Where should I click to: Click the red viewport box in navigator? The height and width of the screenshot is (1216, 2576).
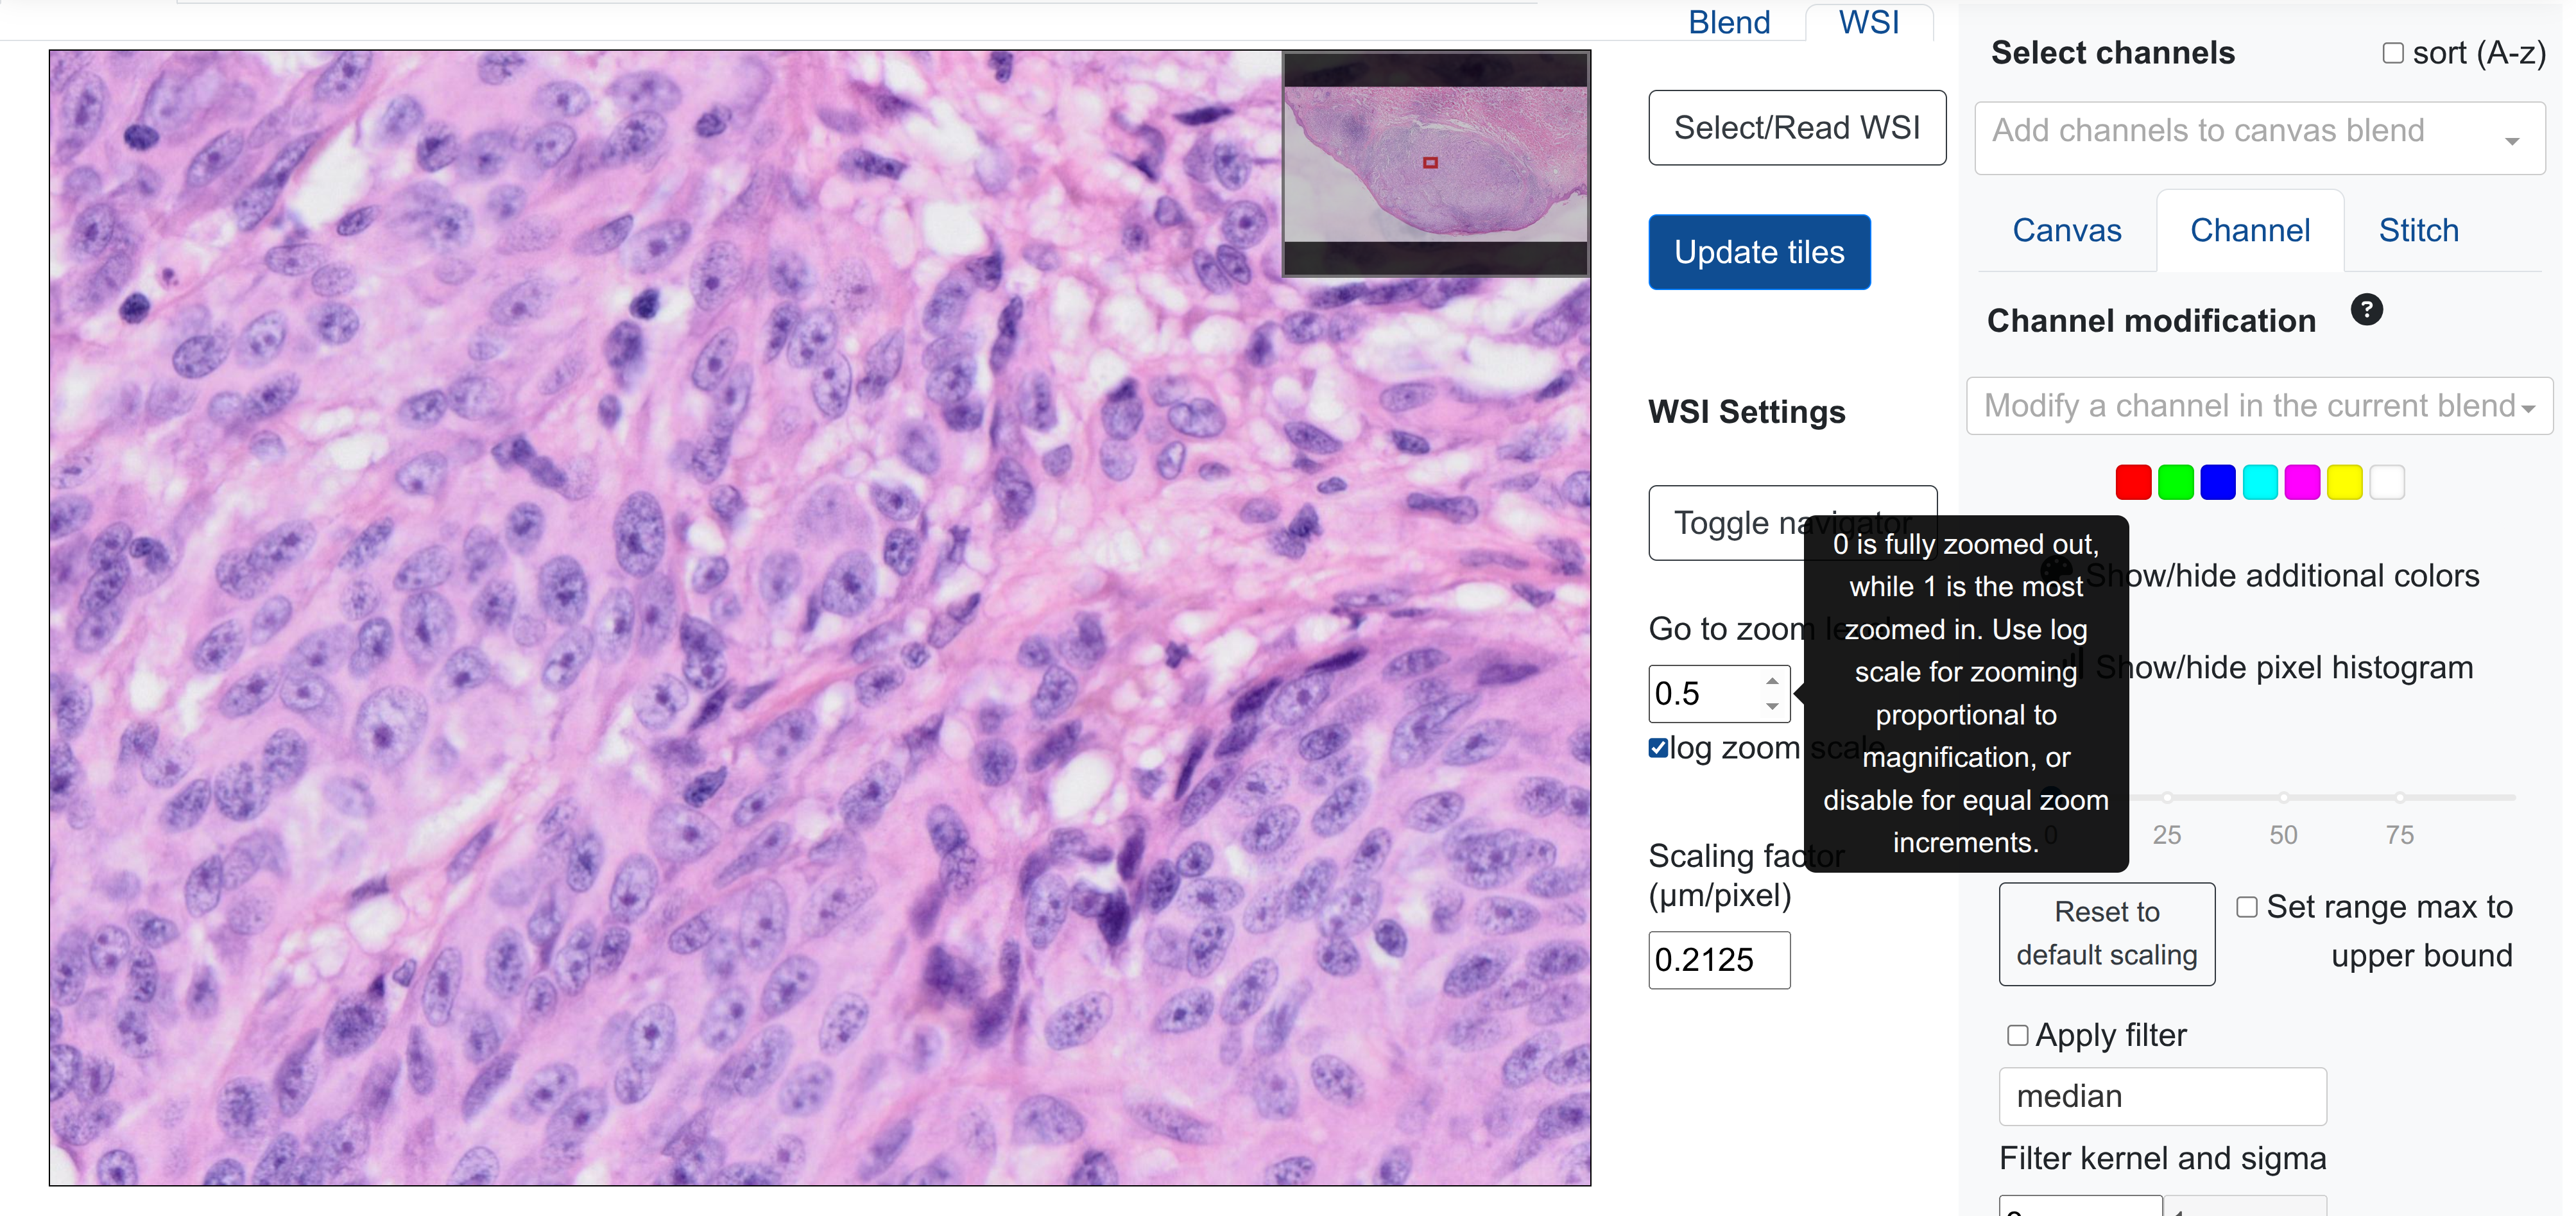(x=1430, y=162)
